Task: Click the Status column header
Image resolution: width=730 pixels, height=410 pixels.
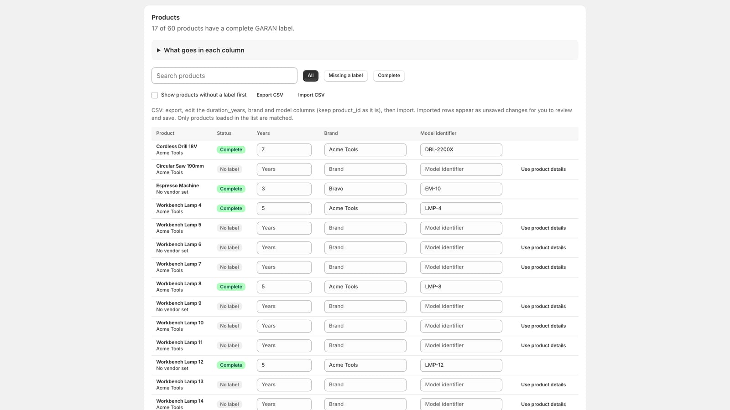Action: pyautogui.click(x=224, y=133)
